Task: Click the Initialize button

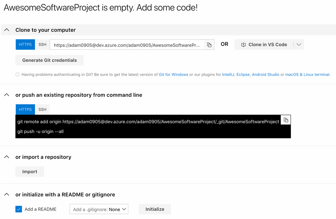Action: [155, 209]
